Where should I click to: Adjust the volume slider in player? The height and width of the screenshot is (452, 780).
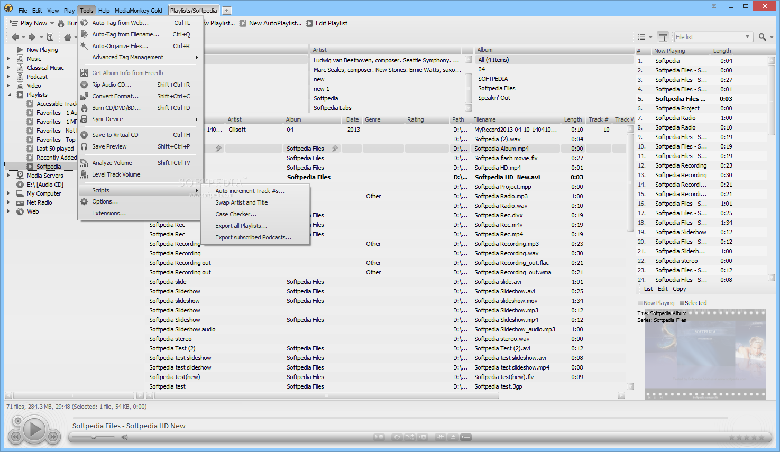94,437
